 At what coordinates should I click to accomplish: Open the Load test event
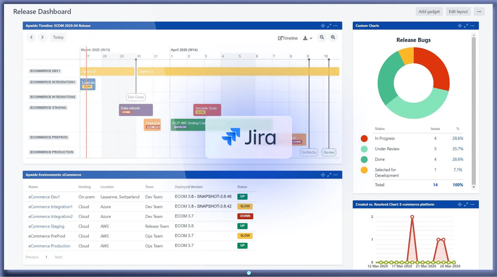pyautogui.click(x=88, y=84)
